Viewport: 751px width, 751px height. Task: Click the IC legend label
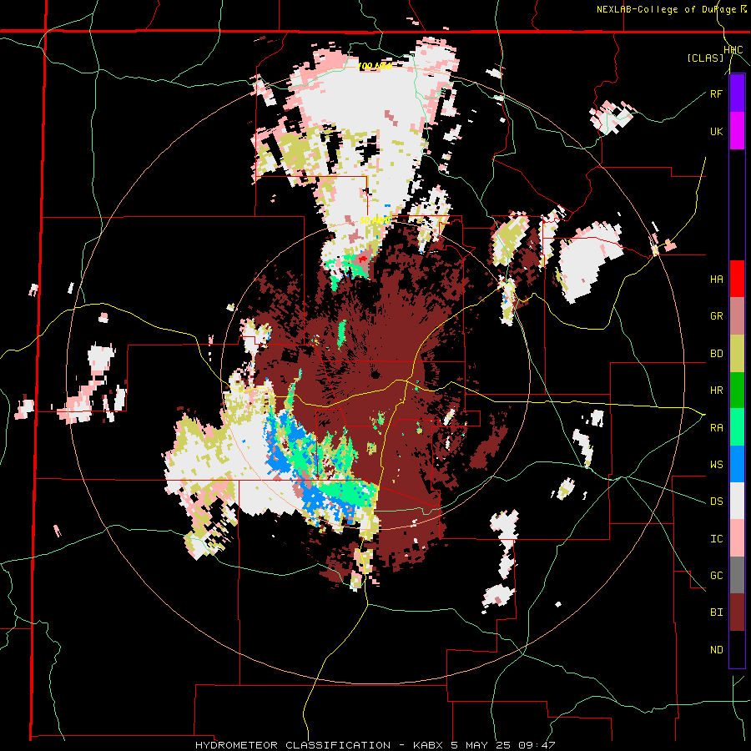point(716,539)
